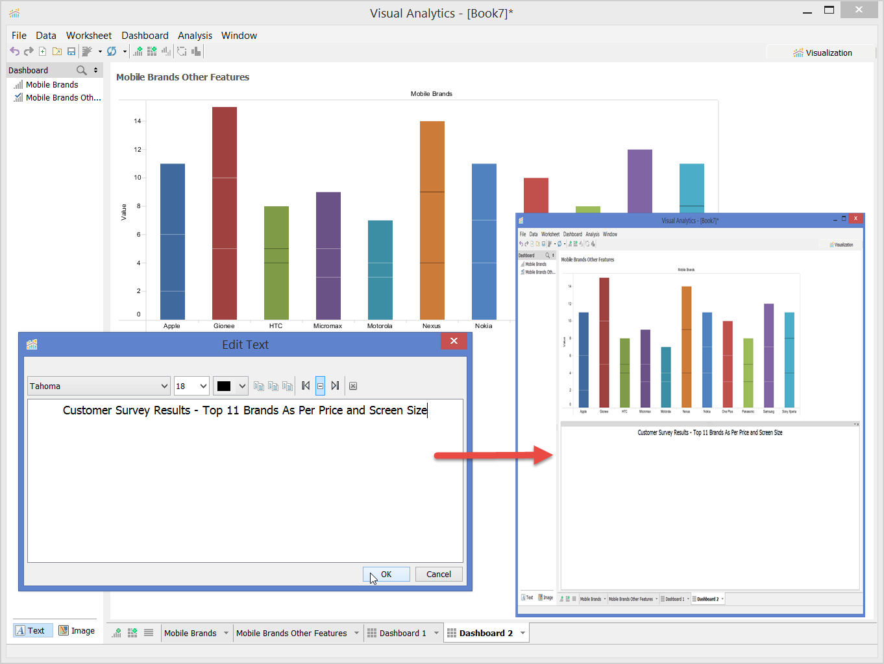884x664 pixels.
Task: Click the last stacked-bars toolbar icon
Action: coord(196,51)
